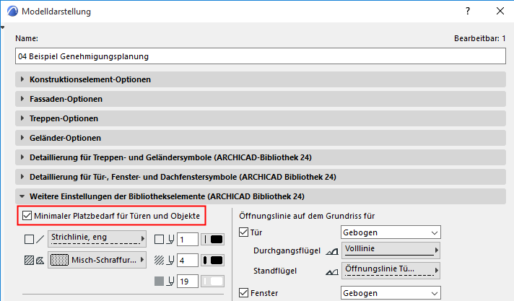Expand Detaillierung für Tür-, Fenster- und Dachfenstersymbole panel

(261, 177)
